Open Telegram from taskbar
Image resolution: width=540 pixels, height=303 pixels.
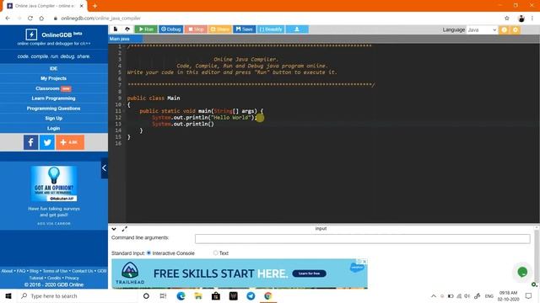[251, 295]
